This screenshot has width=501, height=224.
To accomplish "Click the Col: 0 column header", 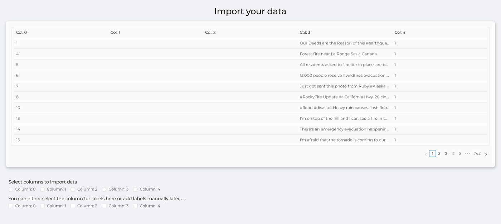I will pos(20,32).
